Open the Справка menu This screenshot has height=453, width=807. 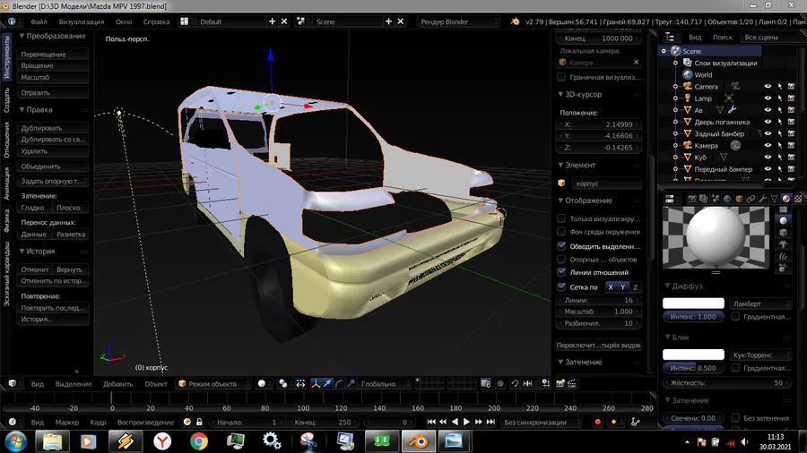coord(156,21)
